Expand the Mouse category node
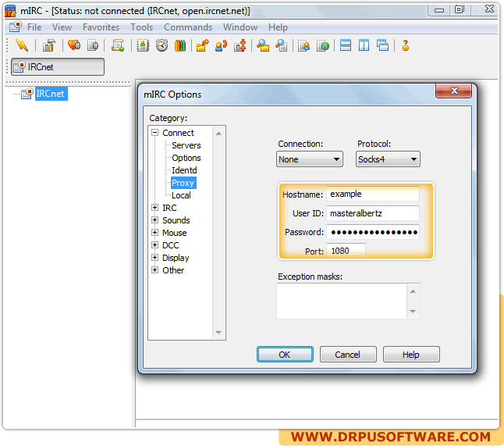Viewport: 504px width, 446px height. point(155,233)
